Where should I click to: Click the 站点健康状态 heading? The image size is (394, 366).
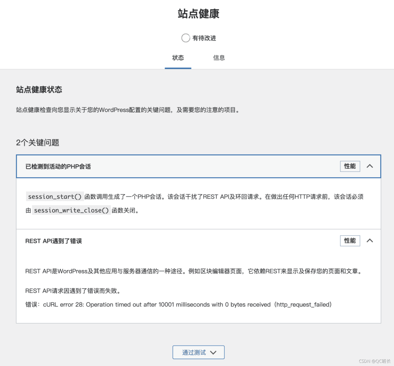point(39,90)
